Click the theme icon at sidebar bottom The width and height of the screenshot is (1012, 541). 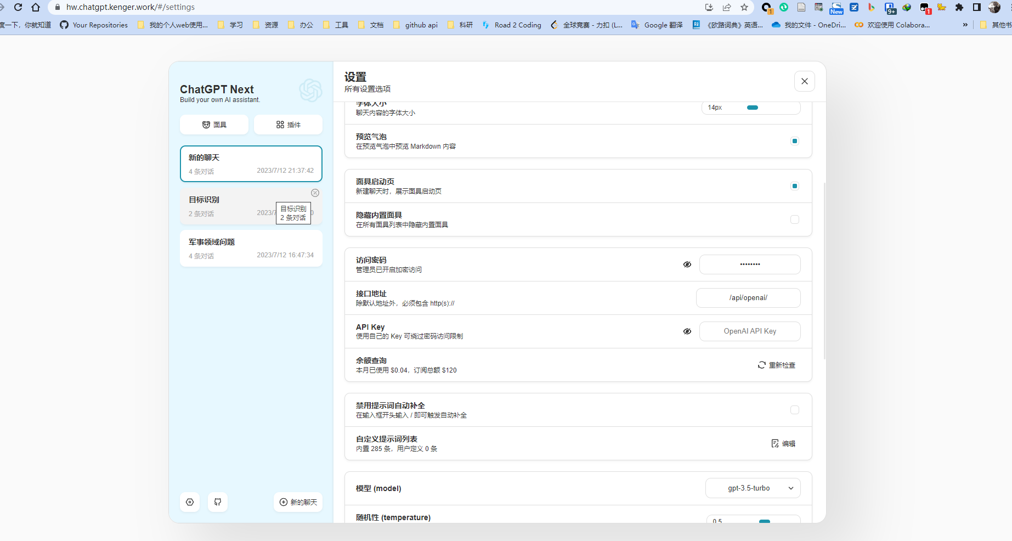[x=189, y=502]
